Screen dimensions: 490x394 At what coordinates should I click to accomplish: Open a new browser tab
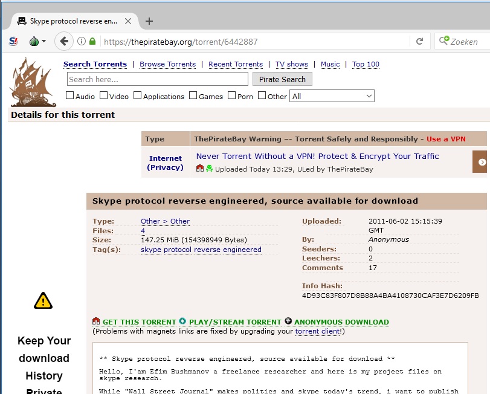click(x=149, y=21)
